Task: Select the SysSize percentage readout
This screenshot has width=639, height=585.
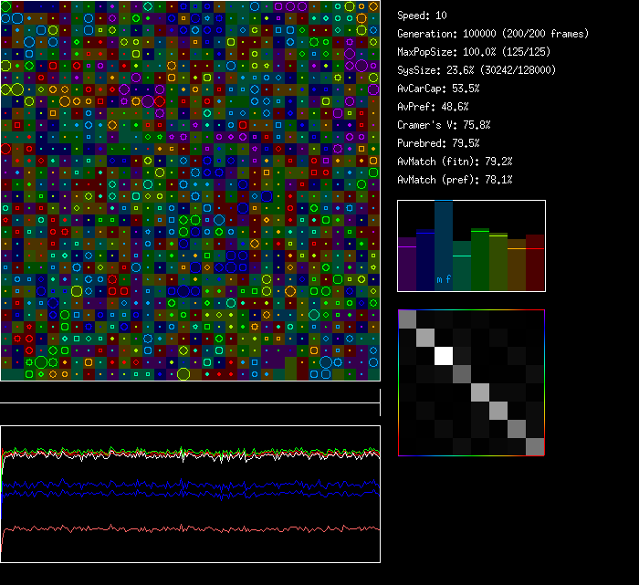Action: (477, 70)
